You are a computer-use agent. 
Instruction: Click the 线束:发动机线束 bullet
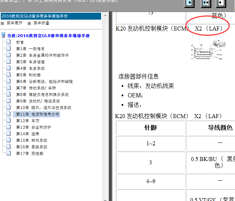[x=151, y=86]
